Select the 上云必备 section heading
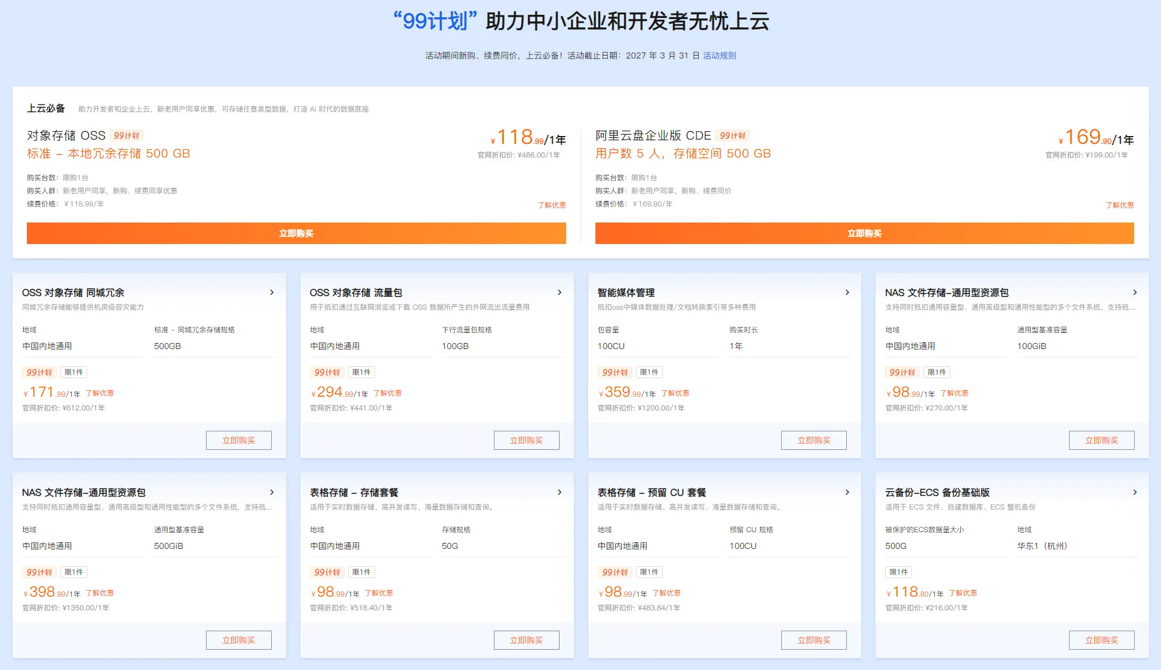Image resolution: width=1161 pixels, height=670 pixels. point(46,109)
